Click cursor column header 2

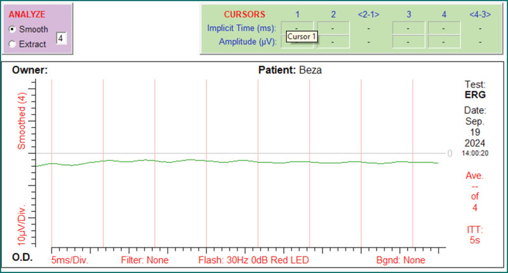333,14
